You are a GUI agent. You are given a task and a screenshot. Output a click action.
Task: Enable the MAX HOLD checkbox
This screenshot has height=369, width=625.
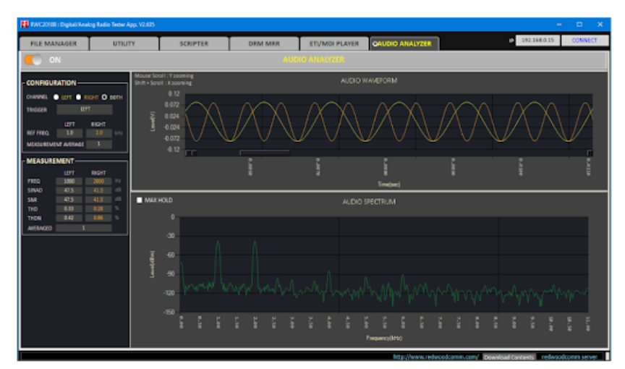140,200
